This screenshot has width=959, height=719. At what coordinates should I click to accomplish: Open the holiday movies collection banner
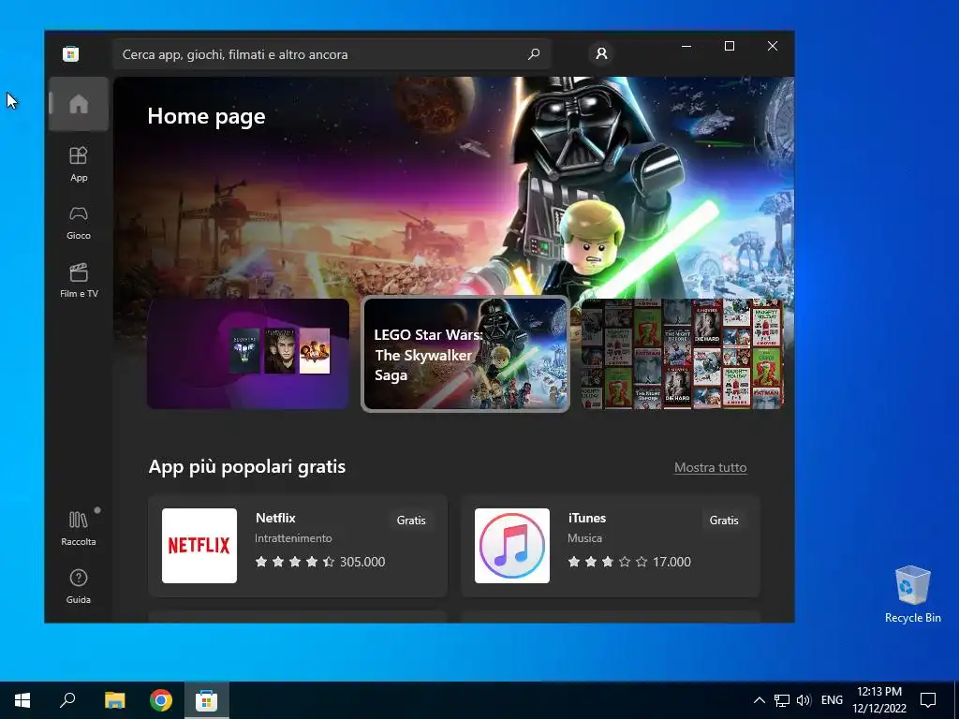[682, 353]
